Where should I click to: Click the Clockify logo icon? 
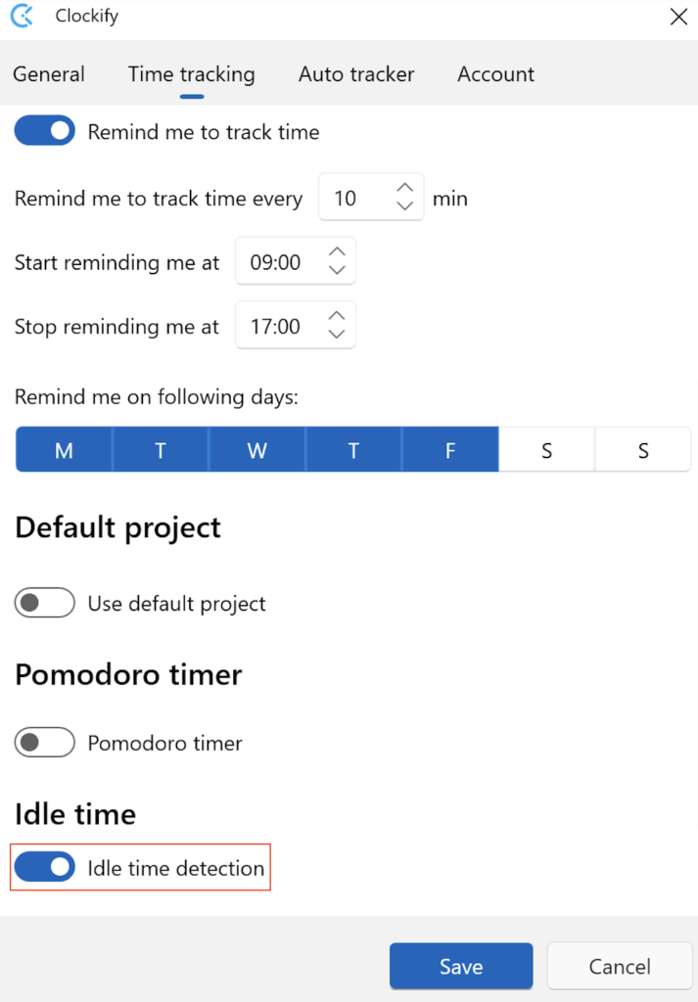click(23, 16)
